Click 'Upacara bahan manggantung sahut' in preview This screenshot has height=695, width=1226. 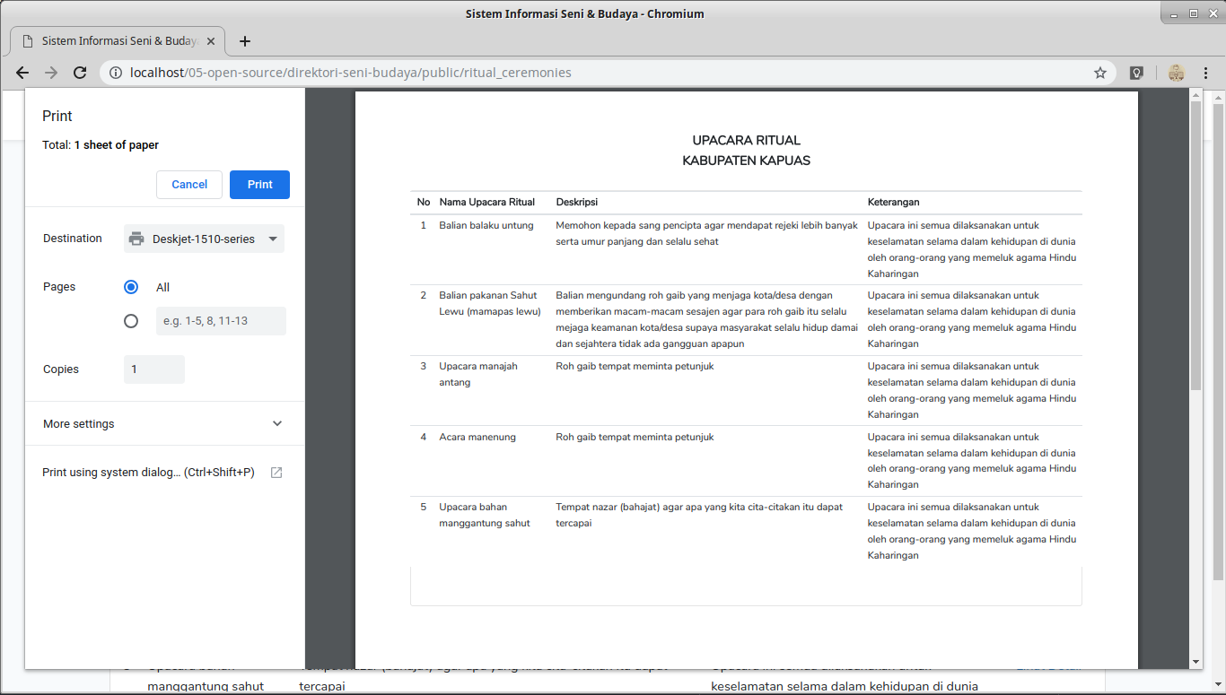[485, 515]
